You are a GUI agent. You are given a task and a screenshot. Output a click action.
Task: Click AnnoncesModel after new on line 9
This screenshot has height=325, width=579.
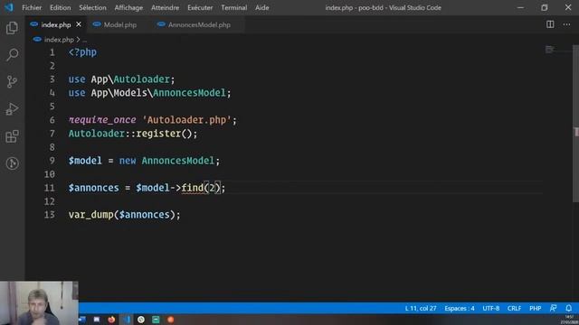click(x=177, y=161)
